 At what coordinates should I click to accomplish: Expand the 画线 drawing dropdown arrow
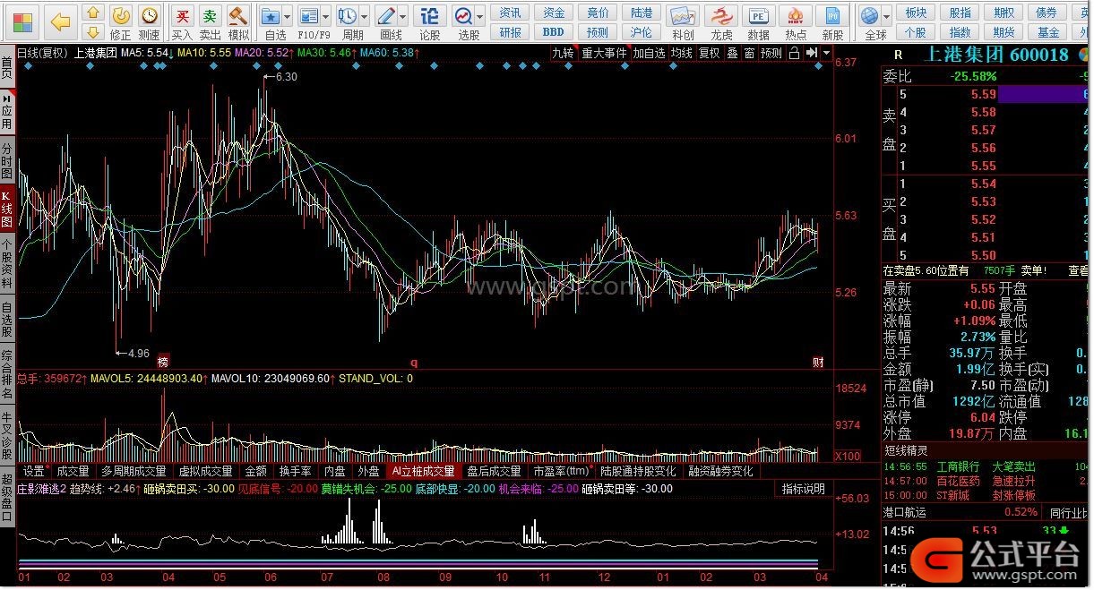[403, 17]
